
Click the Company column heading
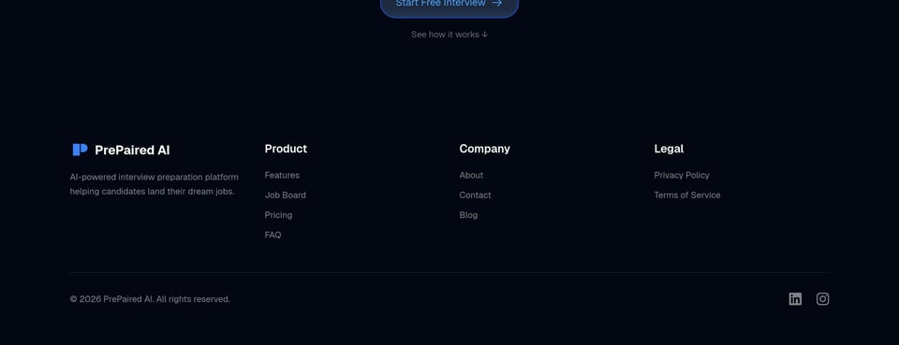point(484,149)
